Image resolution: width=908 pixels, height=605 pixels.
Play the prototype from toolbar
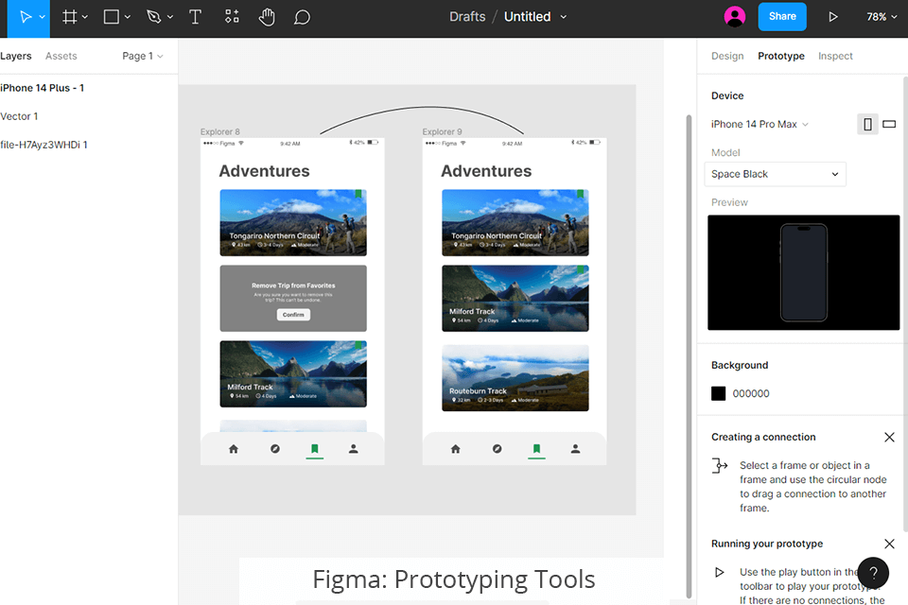click(x=832, y=17)
